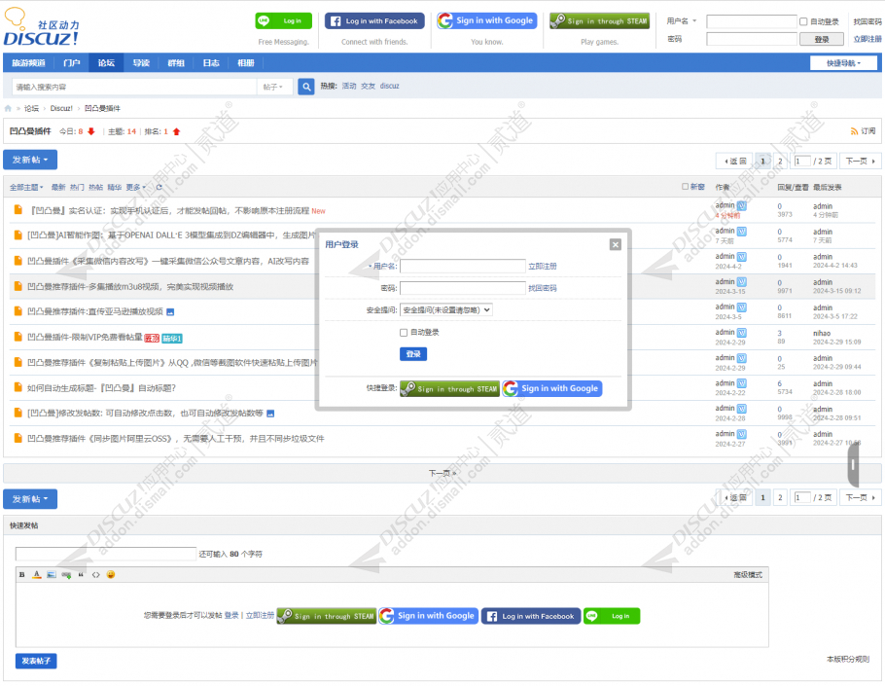The image size is (885, 686).
Task: Open the 日志 menu item in the navbar
Action: coord(210,61)
